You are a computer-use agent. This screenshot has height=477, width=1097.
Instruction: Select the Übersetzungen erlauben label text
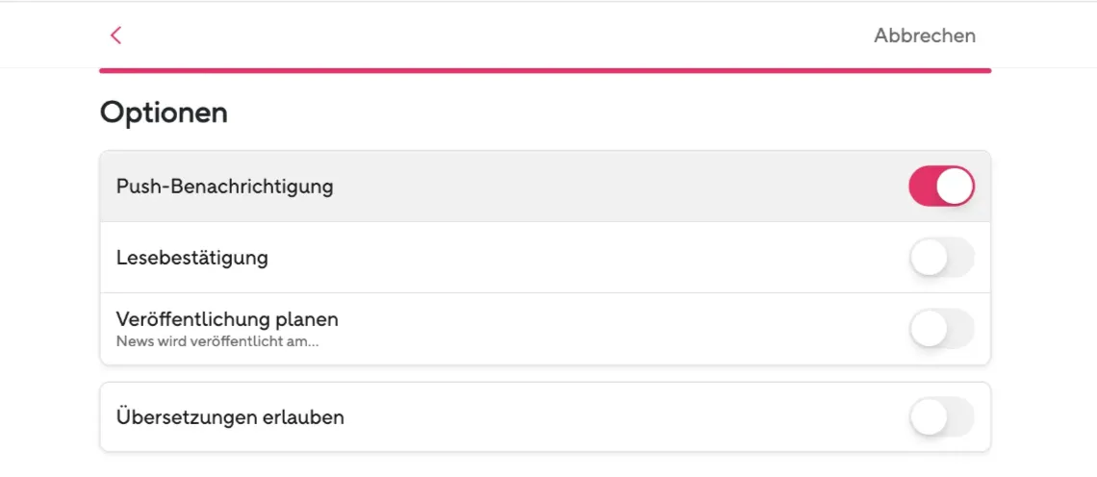point(230,417)
